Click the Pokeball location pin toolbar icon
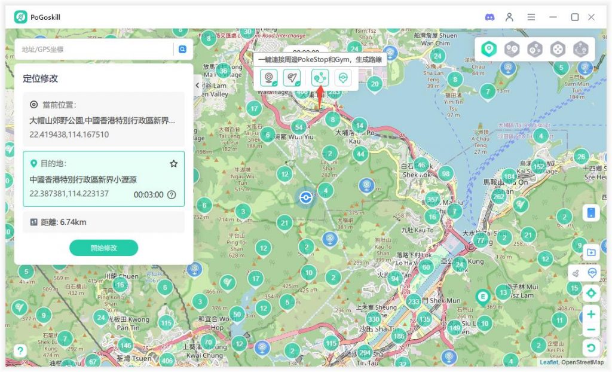Viewport: 612px width, 372px height. click(342, 78)
